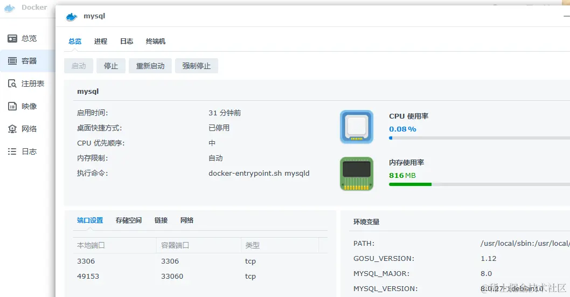Open the 网络 tab in port panel
This screenshot has height=297, width=570.
[x=187, y=220]
